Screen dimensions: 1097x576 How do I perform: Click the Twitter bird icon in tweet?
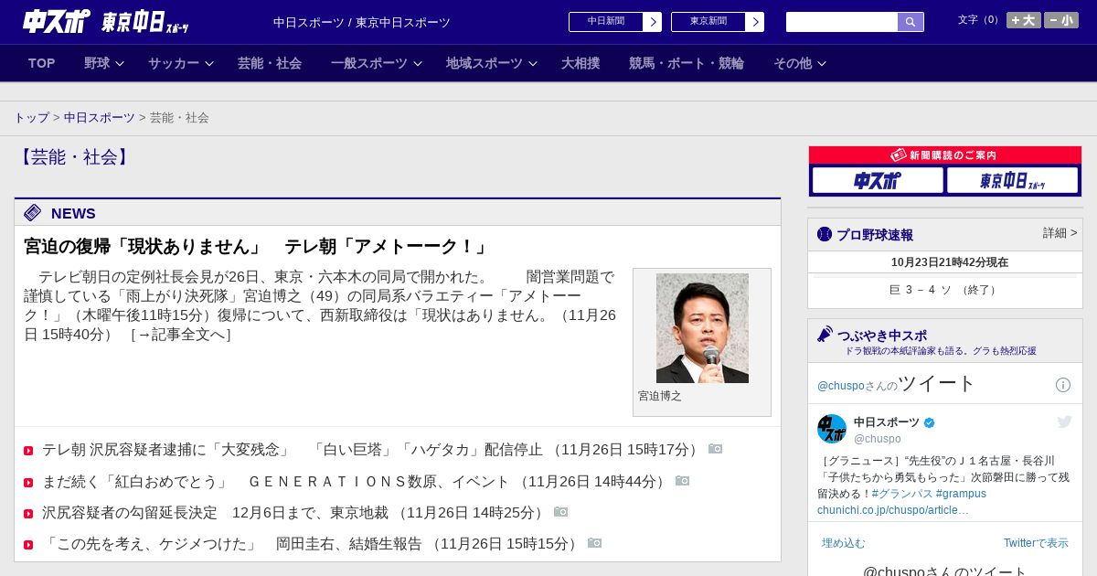(x=1064, y=421)
